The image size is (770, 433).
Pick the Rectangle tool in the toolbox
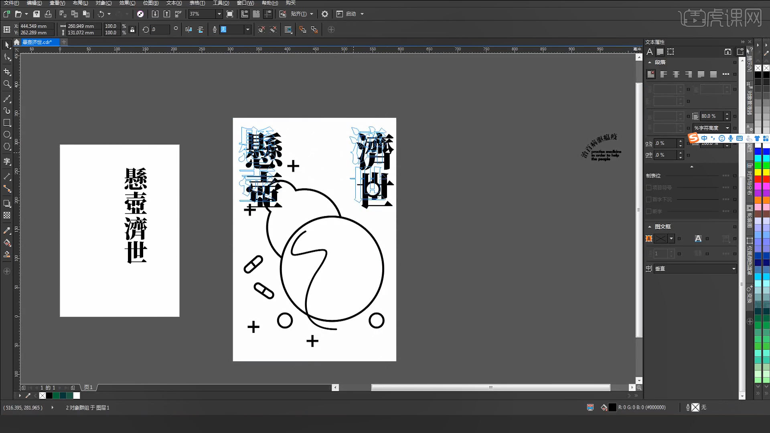coord(7,123)
